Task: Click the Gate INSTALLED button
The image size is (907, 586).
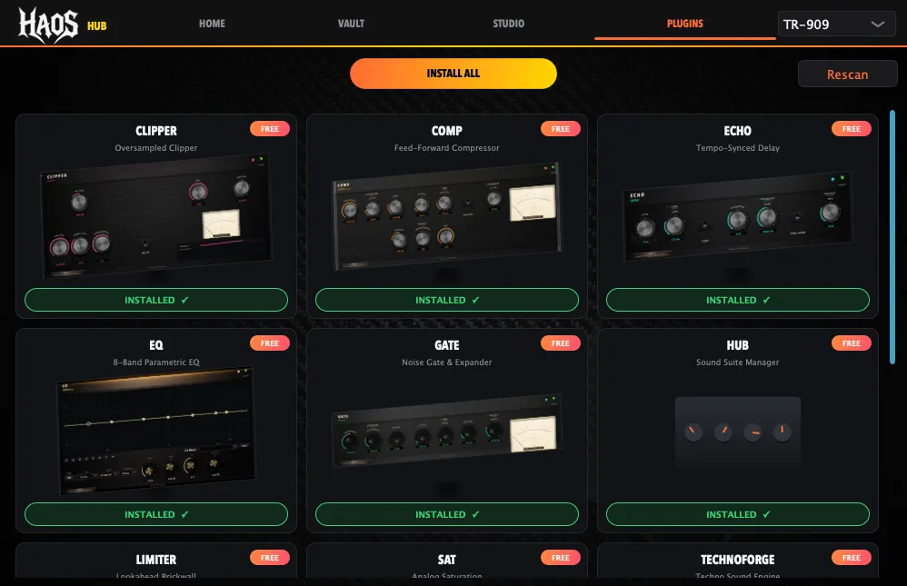Action: click(447, 514)
